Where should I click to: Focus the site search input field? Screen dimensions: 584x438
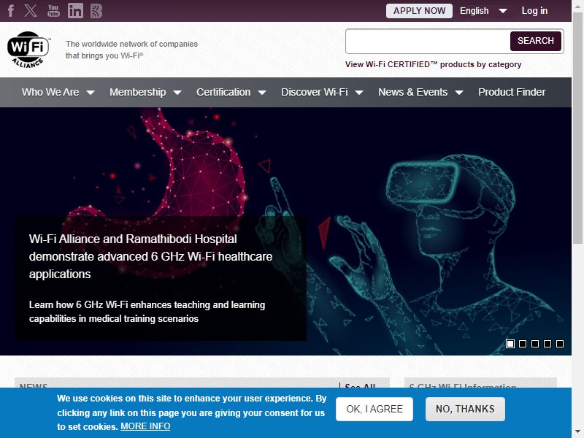click(428, 41)
